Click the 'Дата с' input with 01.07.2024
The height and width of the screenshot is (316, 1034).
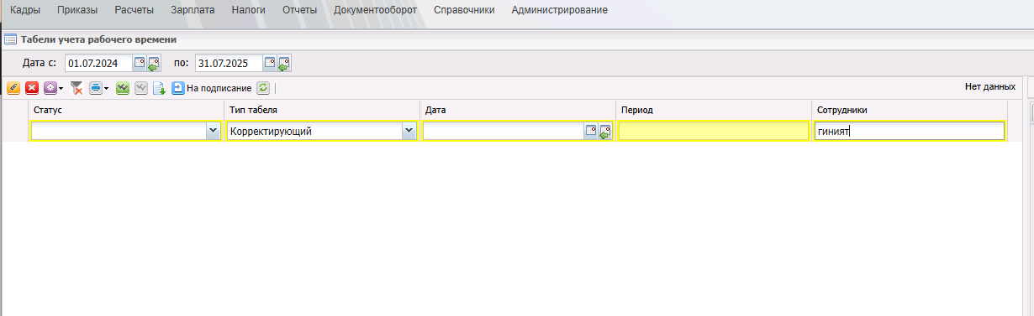pyautogui.click(x=98, y=63)
